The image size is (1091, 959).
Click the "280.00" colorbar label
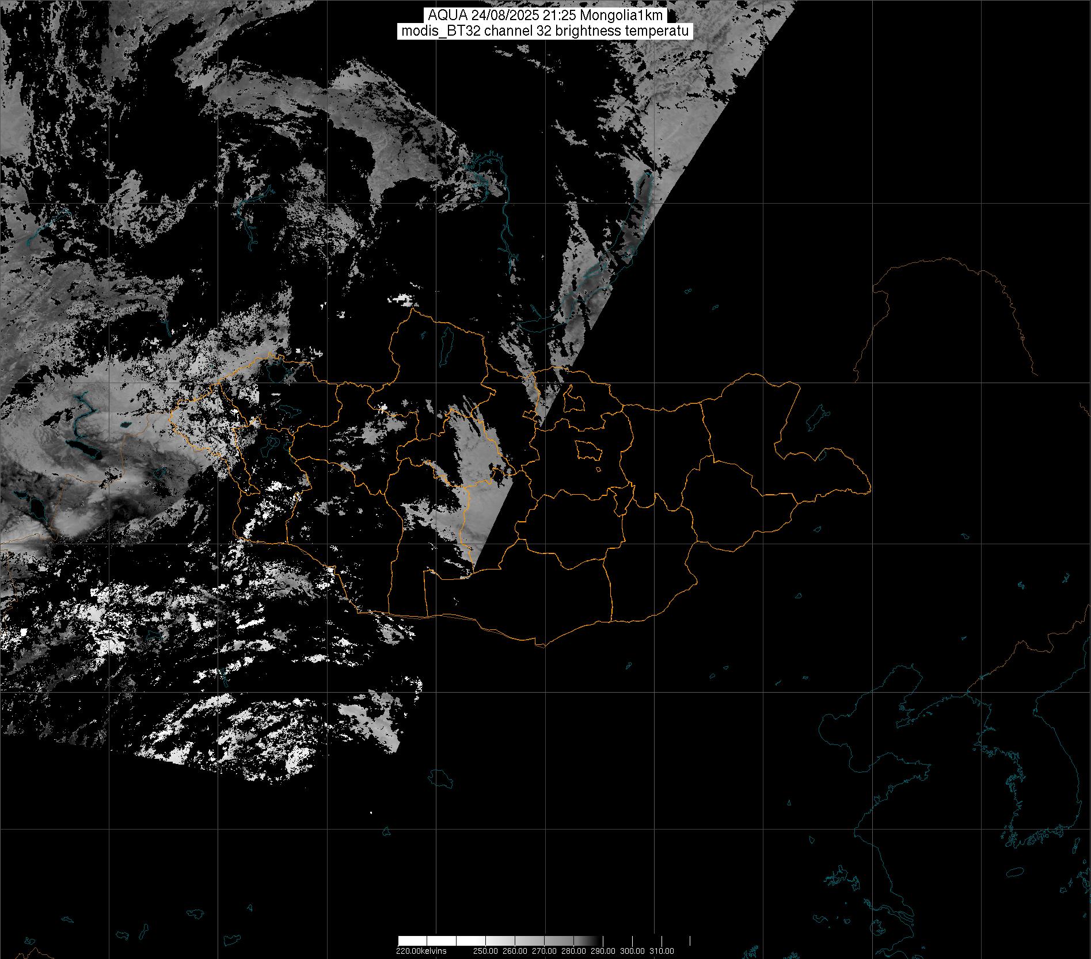coord(573,951)
